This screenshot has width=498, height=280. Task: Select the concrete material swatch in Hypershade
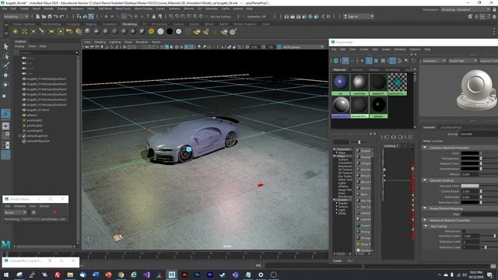359,84
